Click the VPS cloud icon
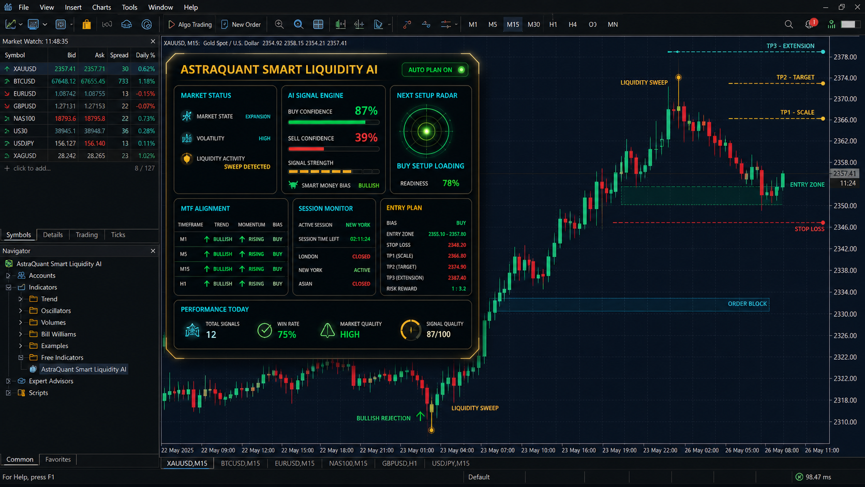865x487 pixels. click(x=127, y=24)
